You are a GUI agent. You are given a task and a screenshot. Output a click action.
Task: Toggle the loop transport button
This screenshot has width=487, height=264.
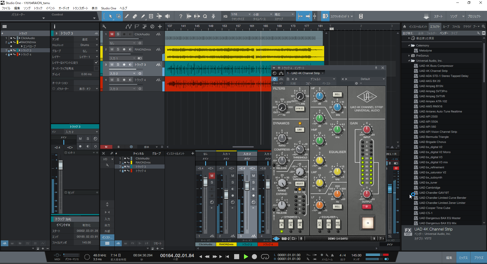point(265,257)
